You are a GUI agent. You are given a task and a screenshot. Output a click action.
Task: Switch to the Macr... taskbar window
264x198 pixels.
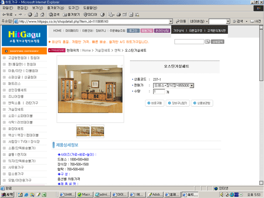point(84,194)
